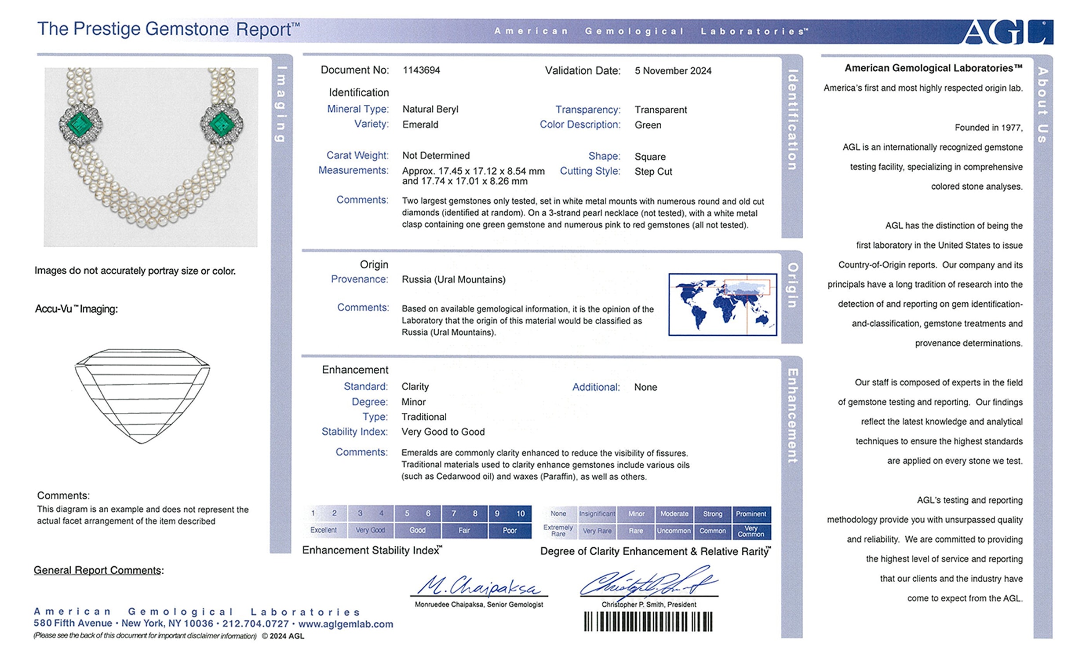Click the right emerald in necklace photo
Screen dimensions: 1086x660
[222, 125]
